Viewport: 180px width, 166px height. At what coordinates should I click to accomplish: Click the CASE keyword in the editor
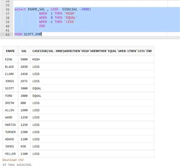click(54, 9)
